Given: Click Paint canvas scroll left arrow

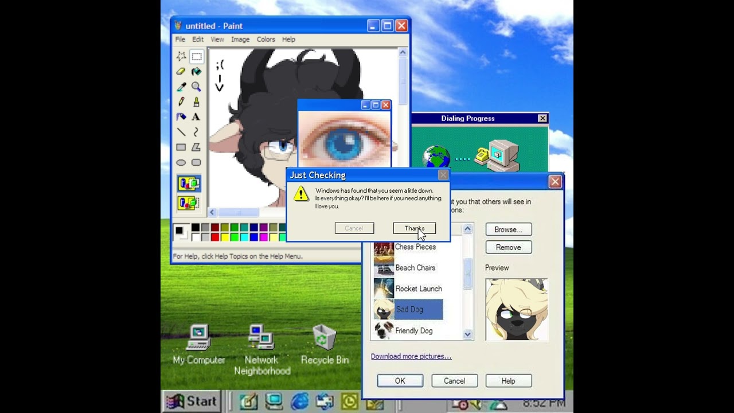Looking at the screenshot, I should click(x=212, y=212).
